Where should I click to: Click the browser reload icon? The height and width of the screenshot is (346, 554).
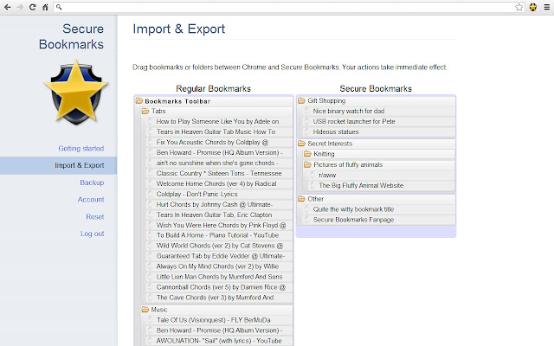[32, 7]
